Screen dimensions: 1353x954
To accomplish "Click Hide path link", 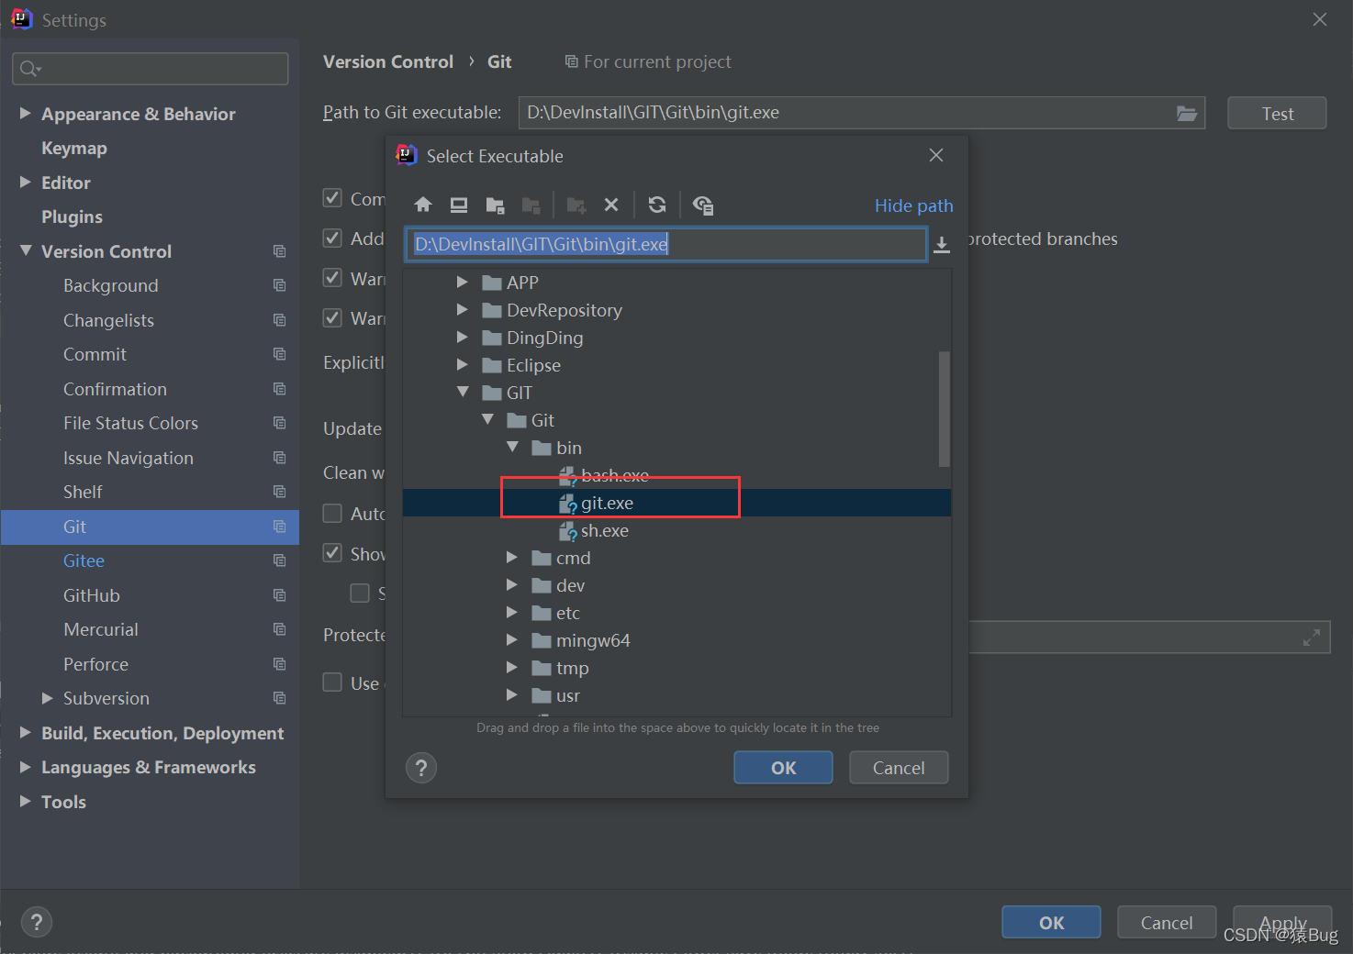I will tap(913, 205).
